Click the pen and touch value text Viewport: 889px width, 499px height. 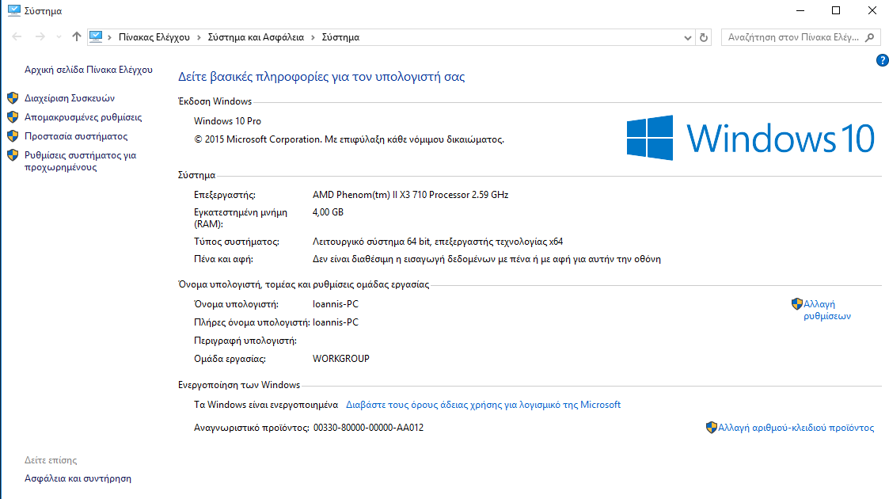(x=486, y=259)
